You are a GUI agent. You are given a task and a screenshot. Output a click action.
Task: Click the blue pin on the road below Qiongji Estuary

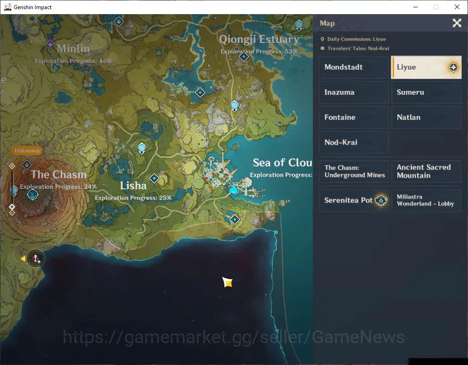[234, 106]
